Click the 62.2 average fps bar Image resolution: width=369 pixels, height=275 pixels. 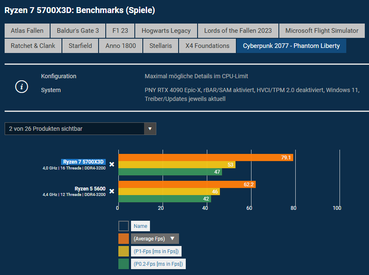pyautogui.click(x=187, y=184)
